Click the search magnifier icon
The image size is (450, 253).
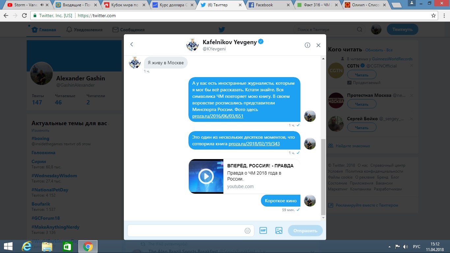tap(359, 30)
